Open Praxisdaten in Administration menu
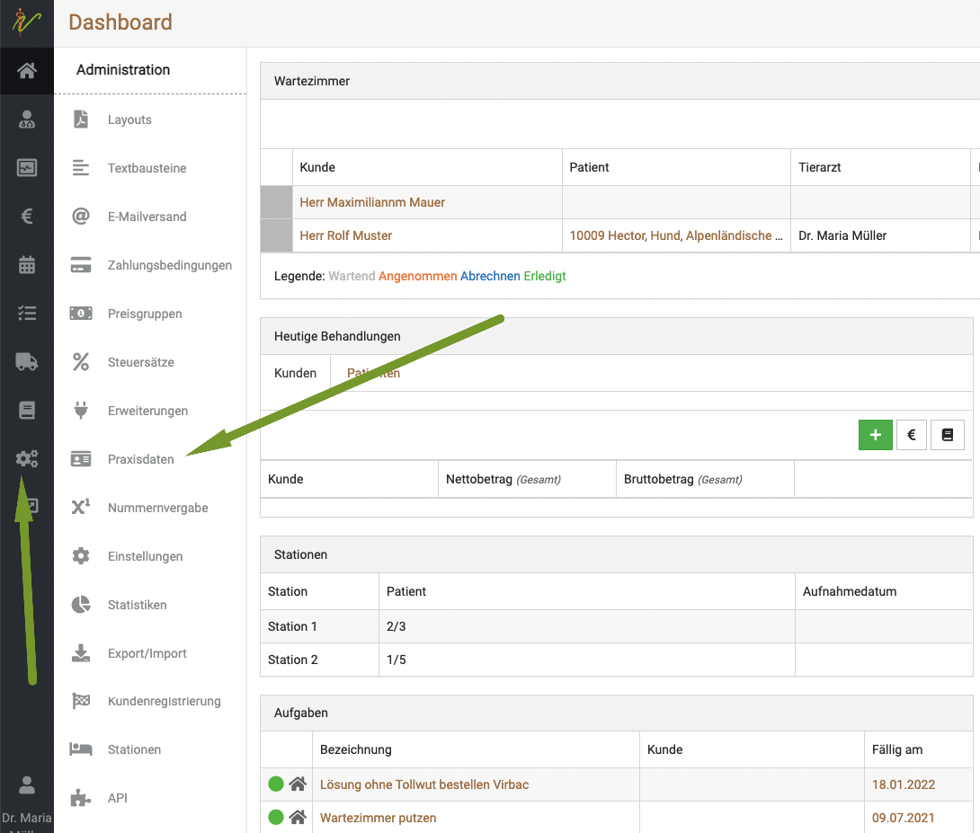Screen dimensions: 980x833 [x=140, y=459]
